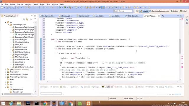Screen dimensions: 189x106
Task: Click Internet Explorer on taskbar
Action: click(x=11, y=103)
